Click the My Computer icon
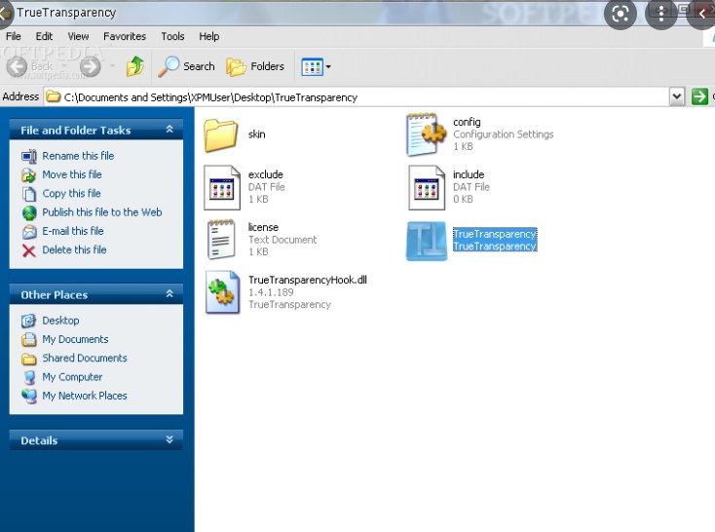Screen dimensions: 715x532 [29, 377]
